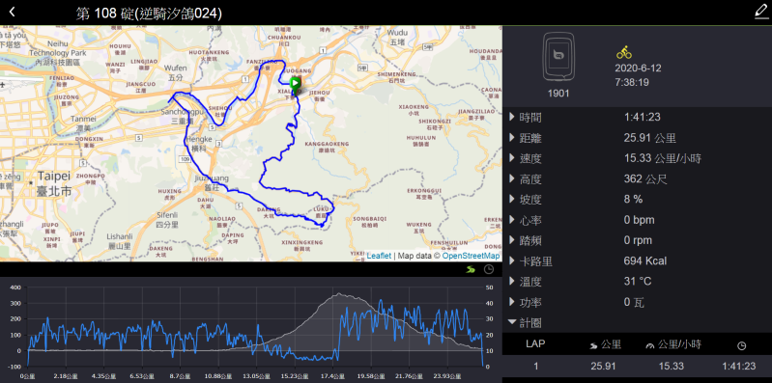The width and height of the screenshot is (772, 383).
Task: Open the Leaflet attribution link
Action: coord(379,256)
